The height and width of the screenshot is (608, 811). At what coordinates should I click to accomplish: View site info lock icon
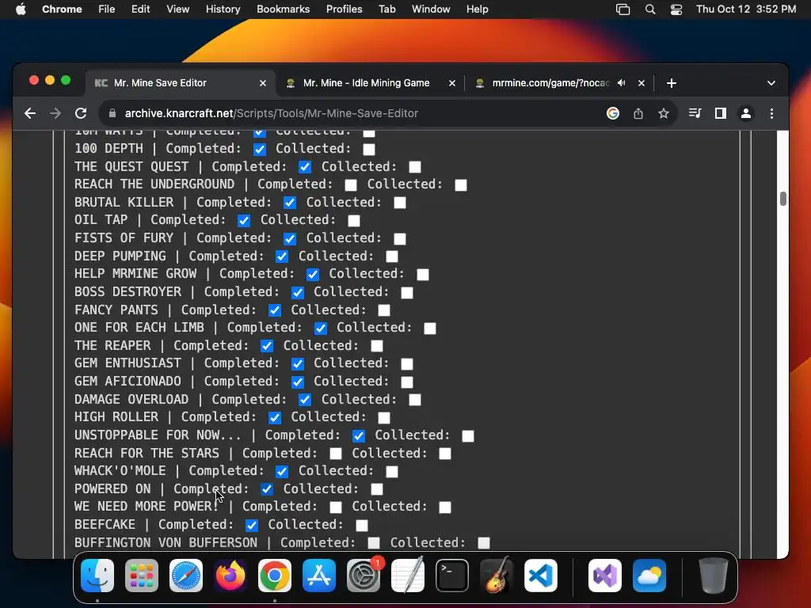click(112, 113)
